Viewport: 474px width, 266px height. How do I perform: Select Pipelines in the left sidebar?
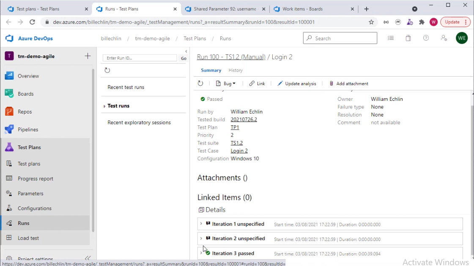pyautogui.click(x=28, y=130)
